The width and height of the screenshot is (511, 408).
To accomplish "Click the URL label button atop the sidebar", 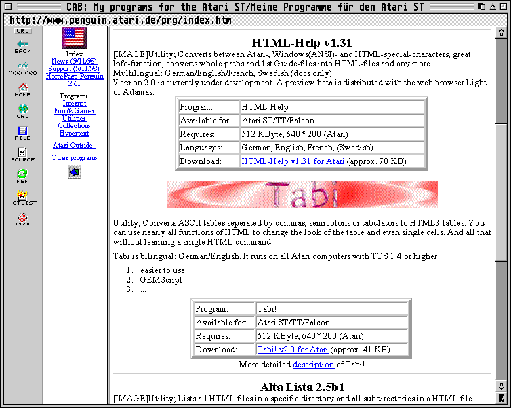I will coord(23,31).
